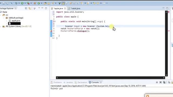Image resolution: width=173 pixels, height=97 pixels.
Task: Maximize the editor area
Action: pyautogui.click(x=167, y=8)
